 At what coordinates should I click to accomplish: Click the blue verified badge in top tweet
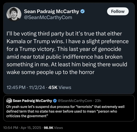click(x=83, y=11)
